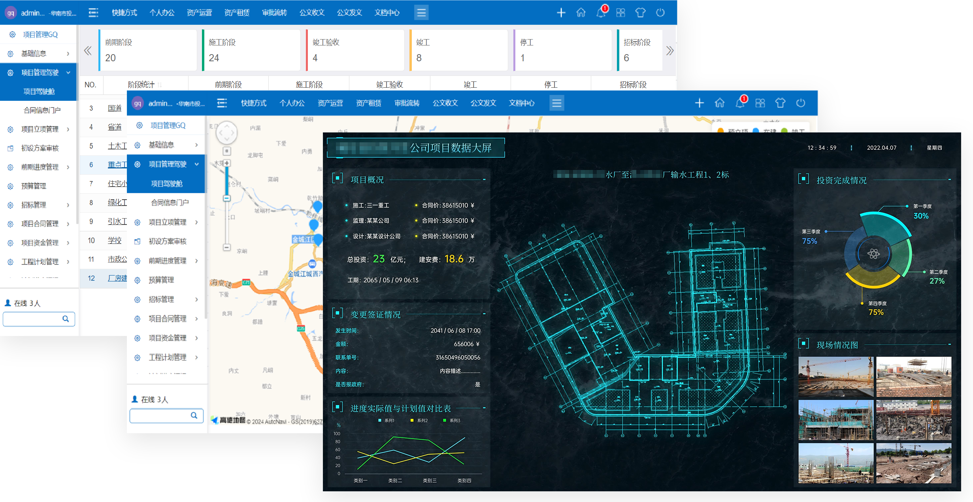Open the 国道 link in row 3
This screenshot has width=973, height=502.
[x=115, y=108]
